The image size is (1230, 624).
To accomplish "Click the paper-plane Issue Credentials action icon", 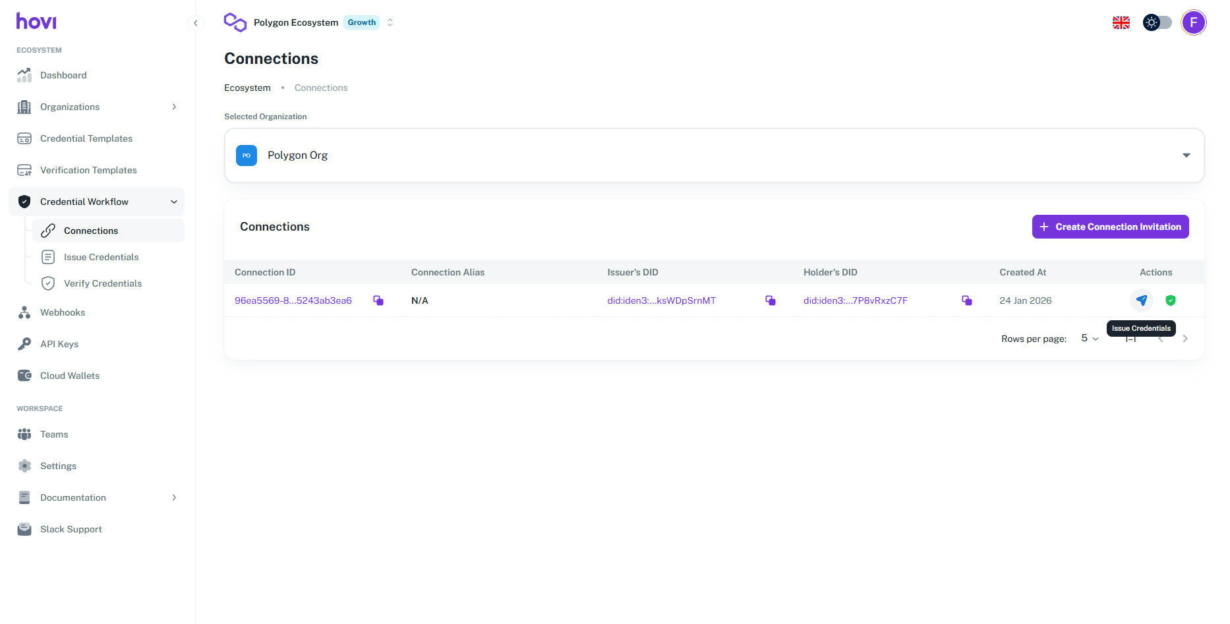I will tap(1141, 300).
